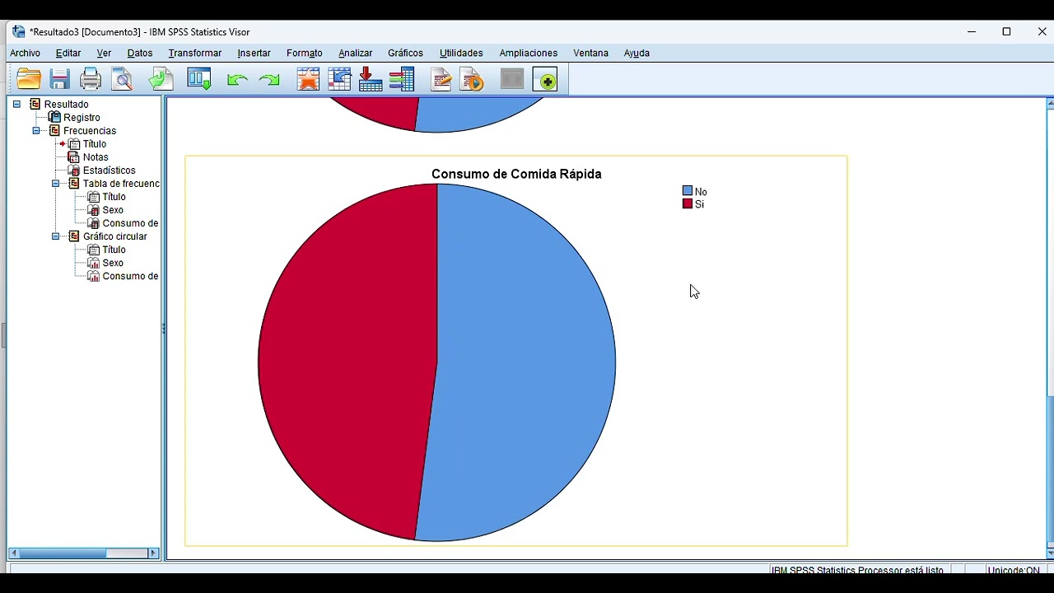Select Título under Tabla de frecuencia
The image size is (1054, 593).
tap(114, 197)
